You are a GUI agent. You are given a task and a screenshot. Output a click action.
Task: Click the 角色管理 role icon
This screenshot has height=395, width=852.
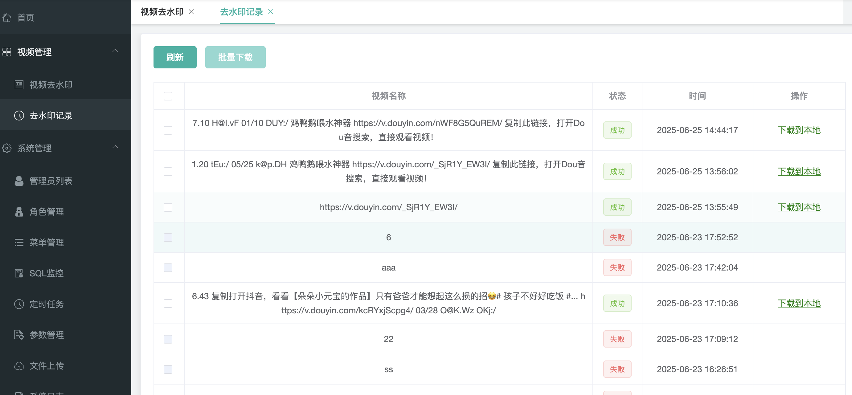click(19, 212)
